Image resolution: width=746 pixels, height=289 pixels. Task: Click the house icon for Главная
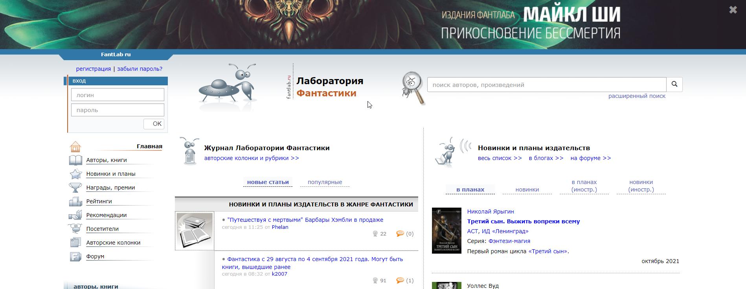click(75, 147)
